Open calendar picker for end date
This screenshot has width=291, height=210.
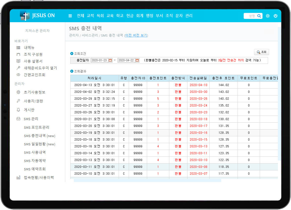point(137,60)
